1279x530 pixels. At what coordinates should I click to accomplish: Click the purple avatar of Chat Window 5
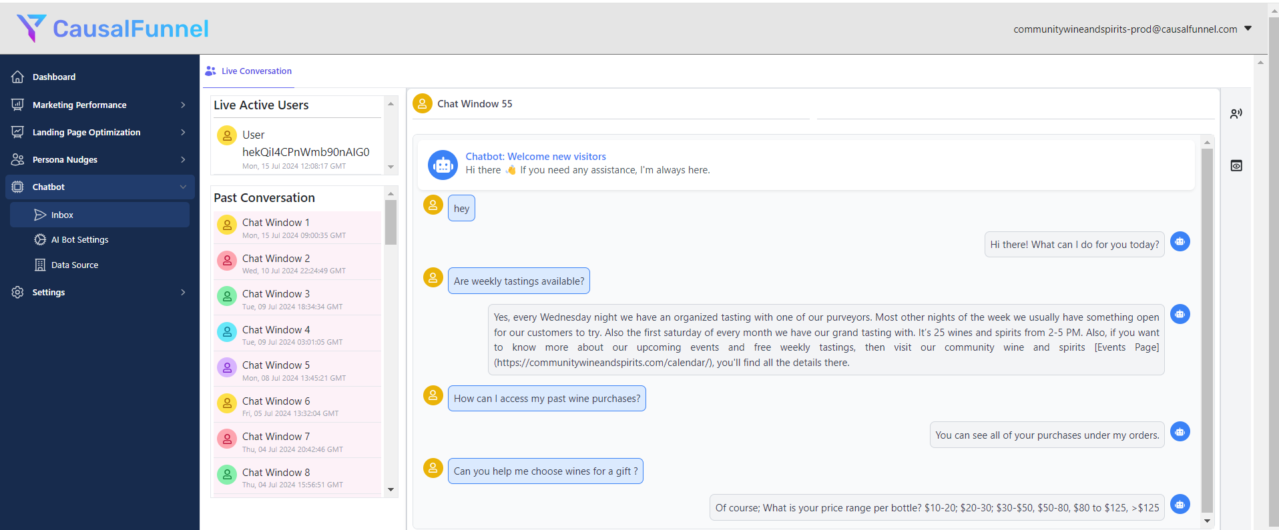tap(227, 367)
